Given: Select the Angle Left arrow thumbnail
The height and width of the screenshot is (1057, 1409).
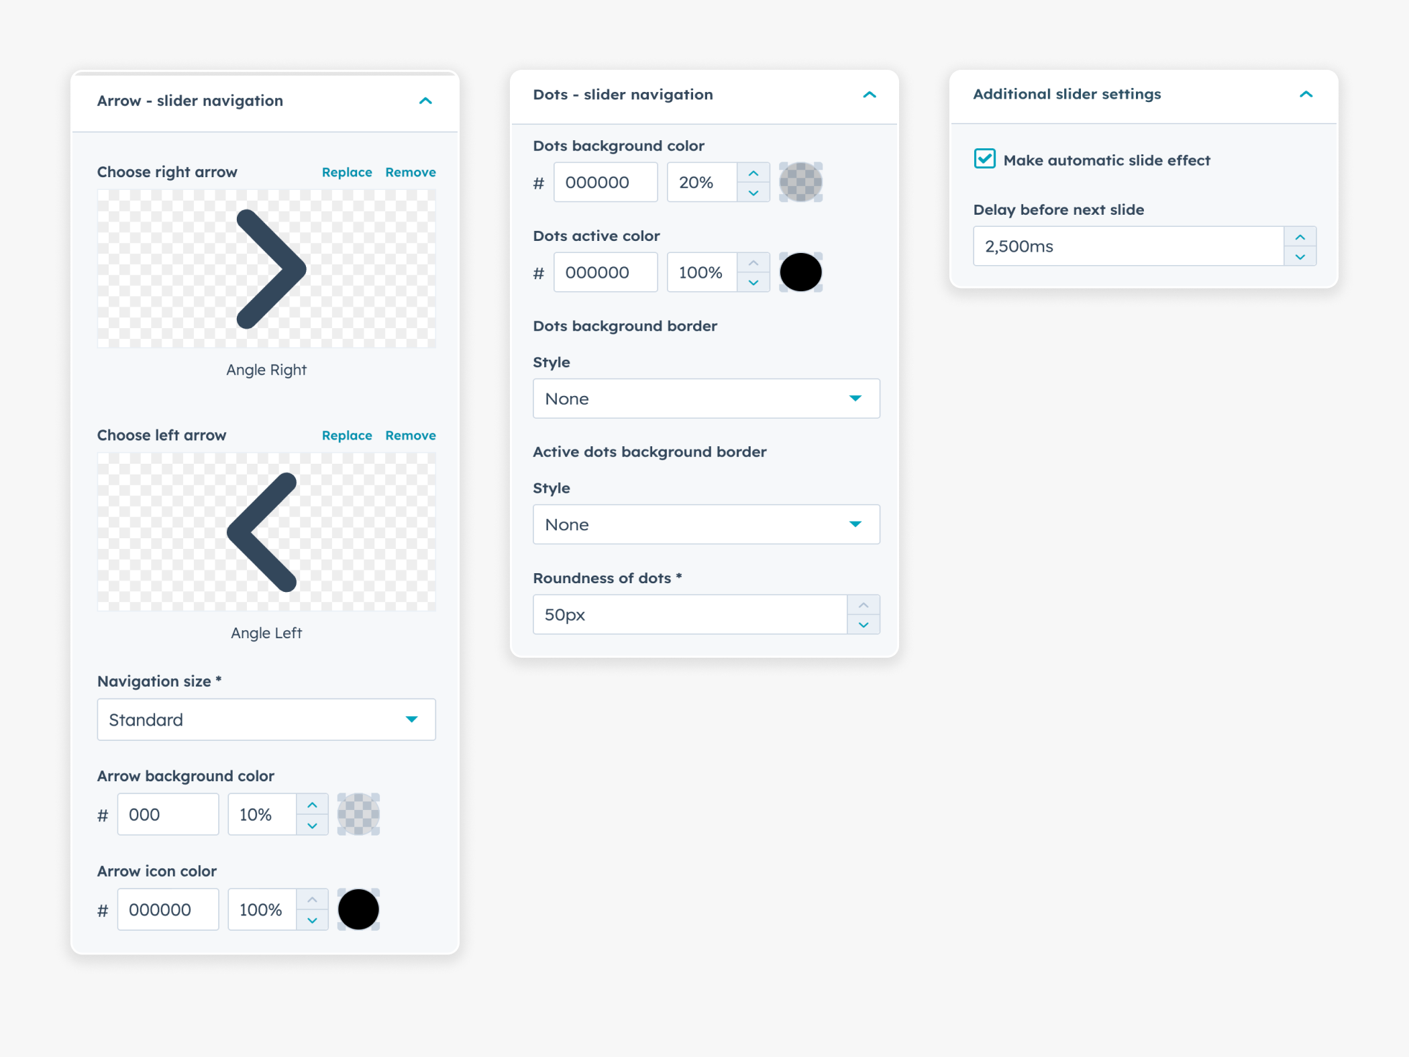Looking at the screenshot, I should 266,532.
